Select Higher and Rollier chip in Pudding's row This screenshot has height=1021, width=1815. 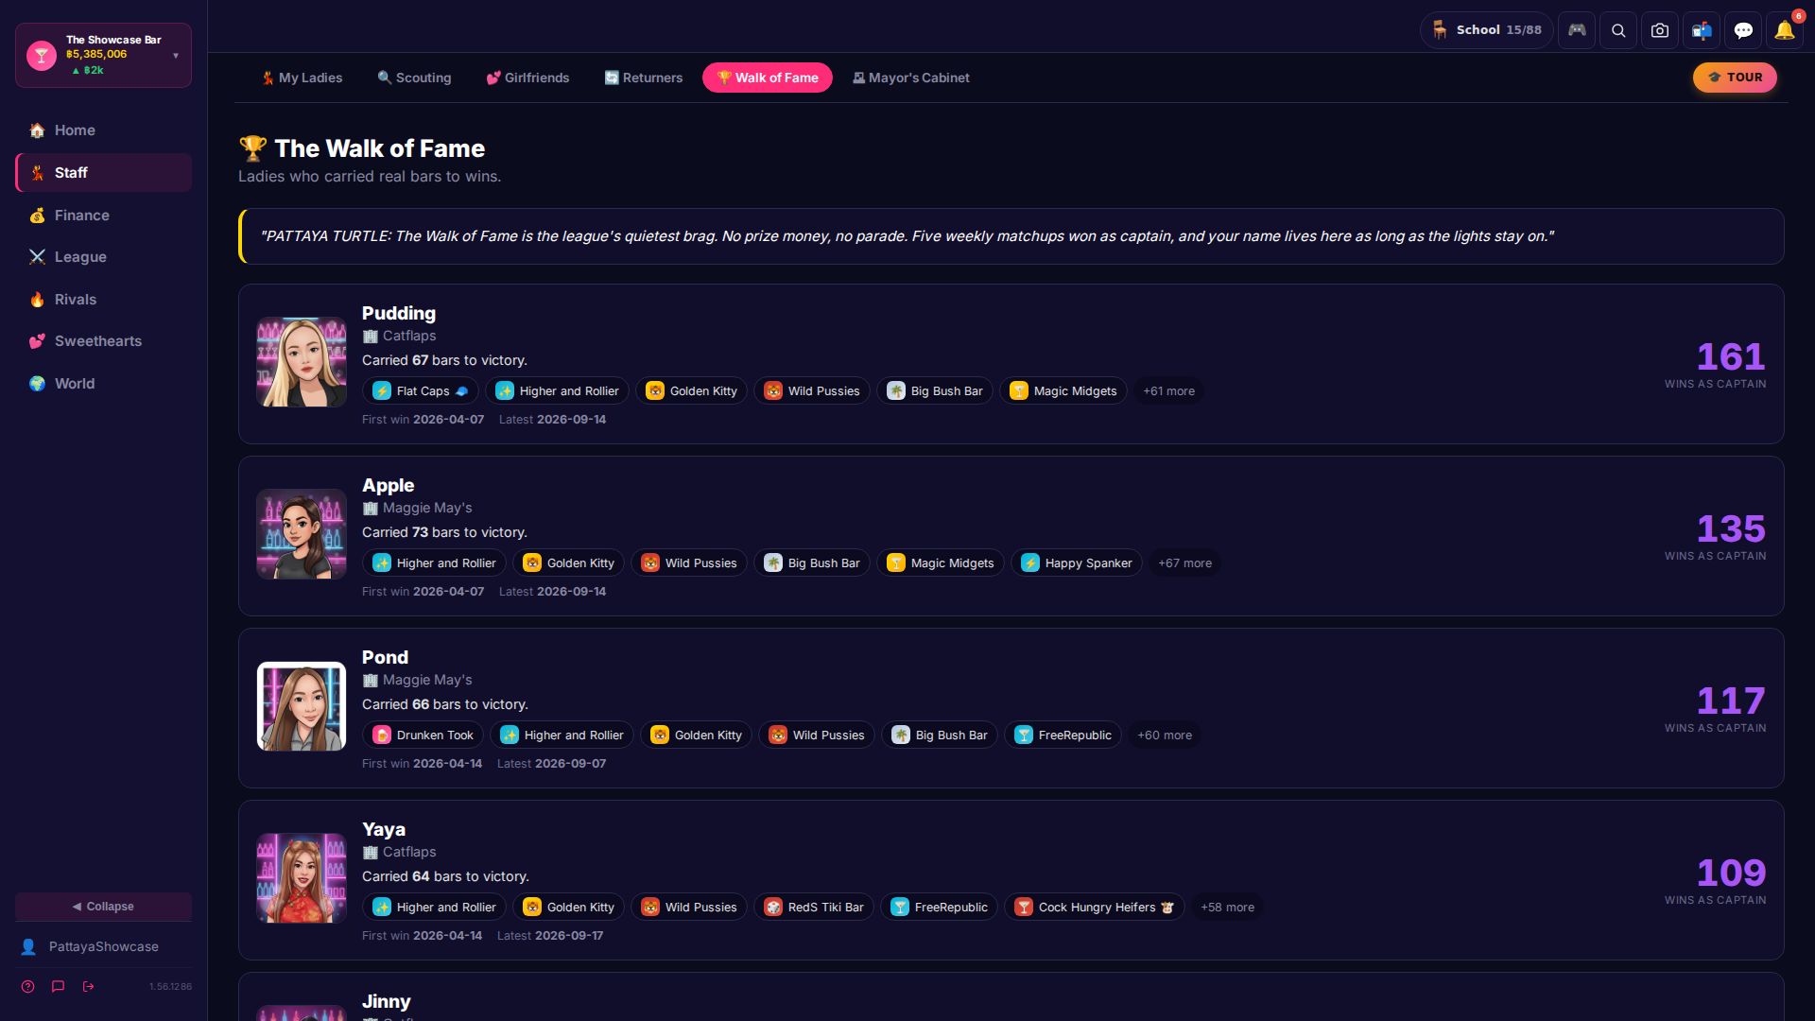click(x=557, y=391)
